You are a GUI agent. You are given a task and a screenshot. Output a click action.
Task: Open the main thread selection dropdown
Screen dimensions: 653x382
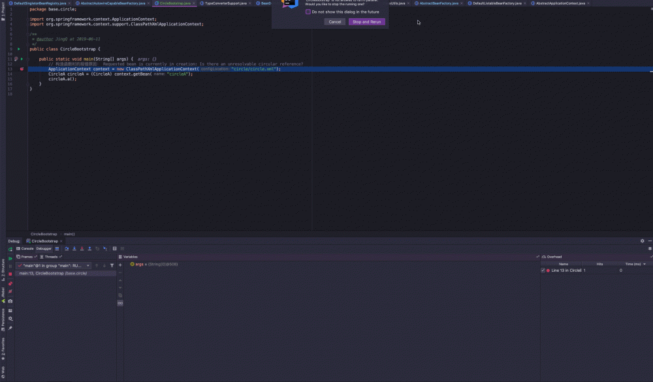pyautogui.click(x=54, y=265)
